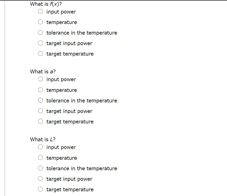227x196 pixels.
Task: Select "tolerance in the temperature" for question a
Action: (40, 100)
